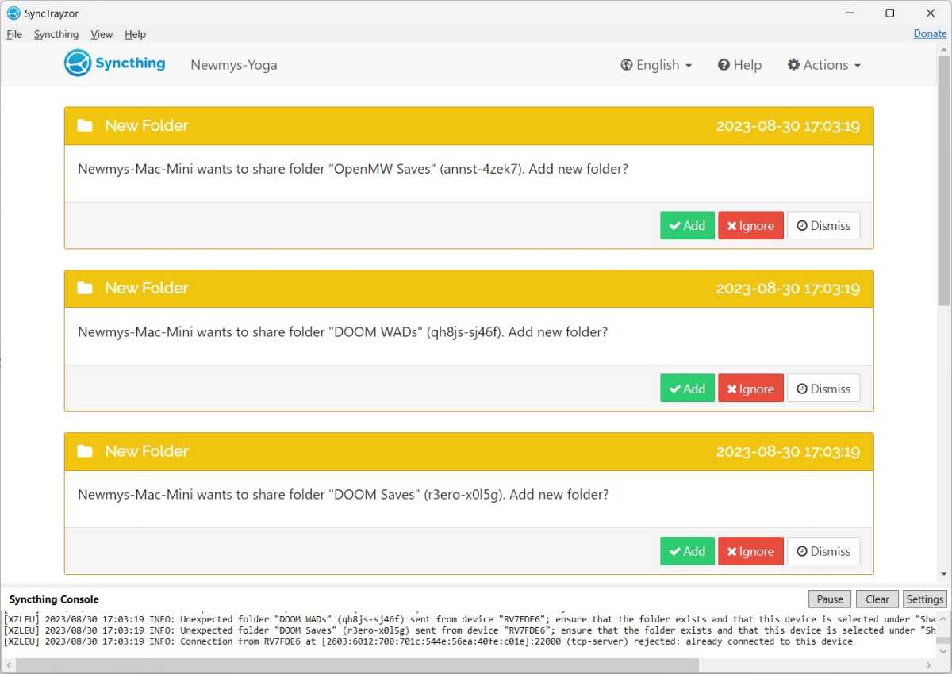Open the Help page link in navbar
952x674 pixels.
coord(739,65)
